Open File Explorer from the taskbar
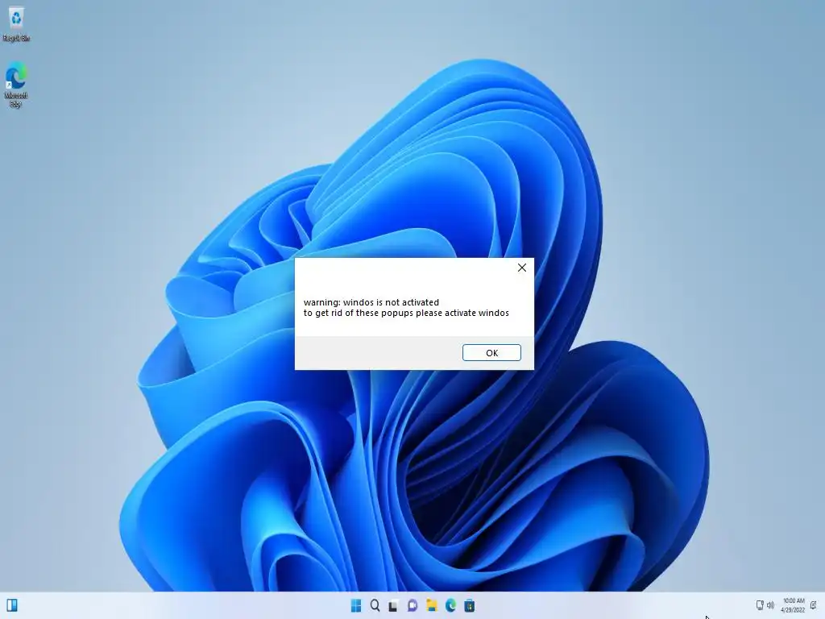The width and height of the screenshot is (825, 619). pyautogui.click(x=432, y=606)
